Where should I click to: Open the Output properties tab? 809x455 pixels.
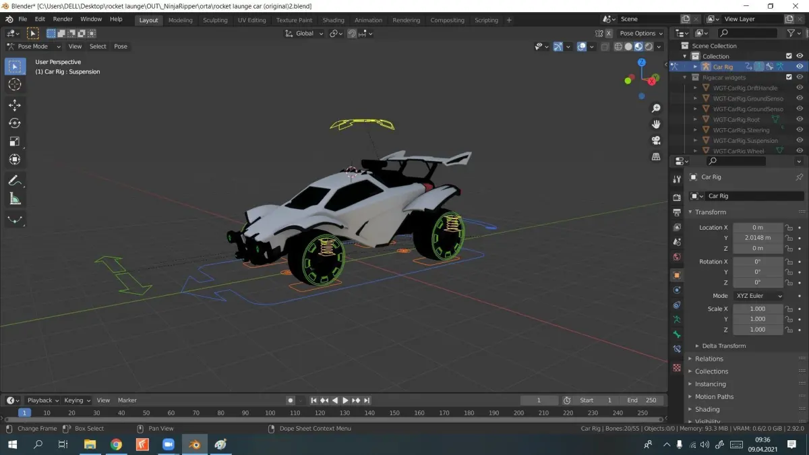[x=677, y=212]
